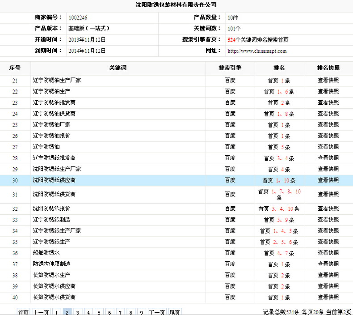The width and height of the screenshot is (353, 315).
Task: Click the 524个关键词排名搜索首页 text
Action: [258, 40]
